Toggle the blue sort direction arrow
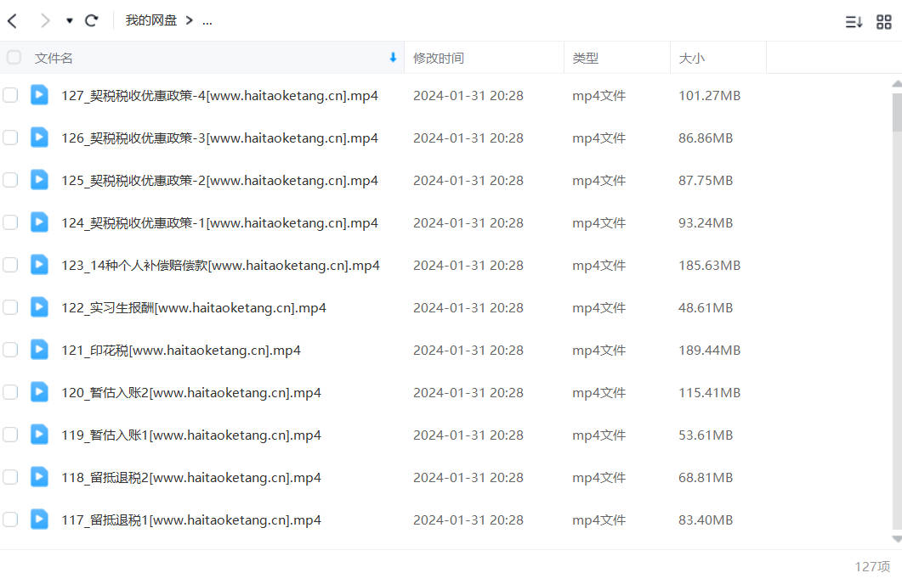This screenshot has height=584, width=902. (x=393, y=58)
